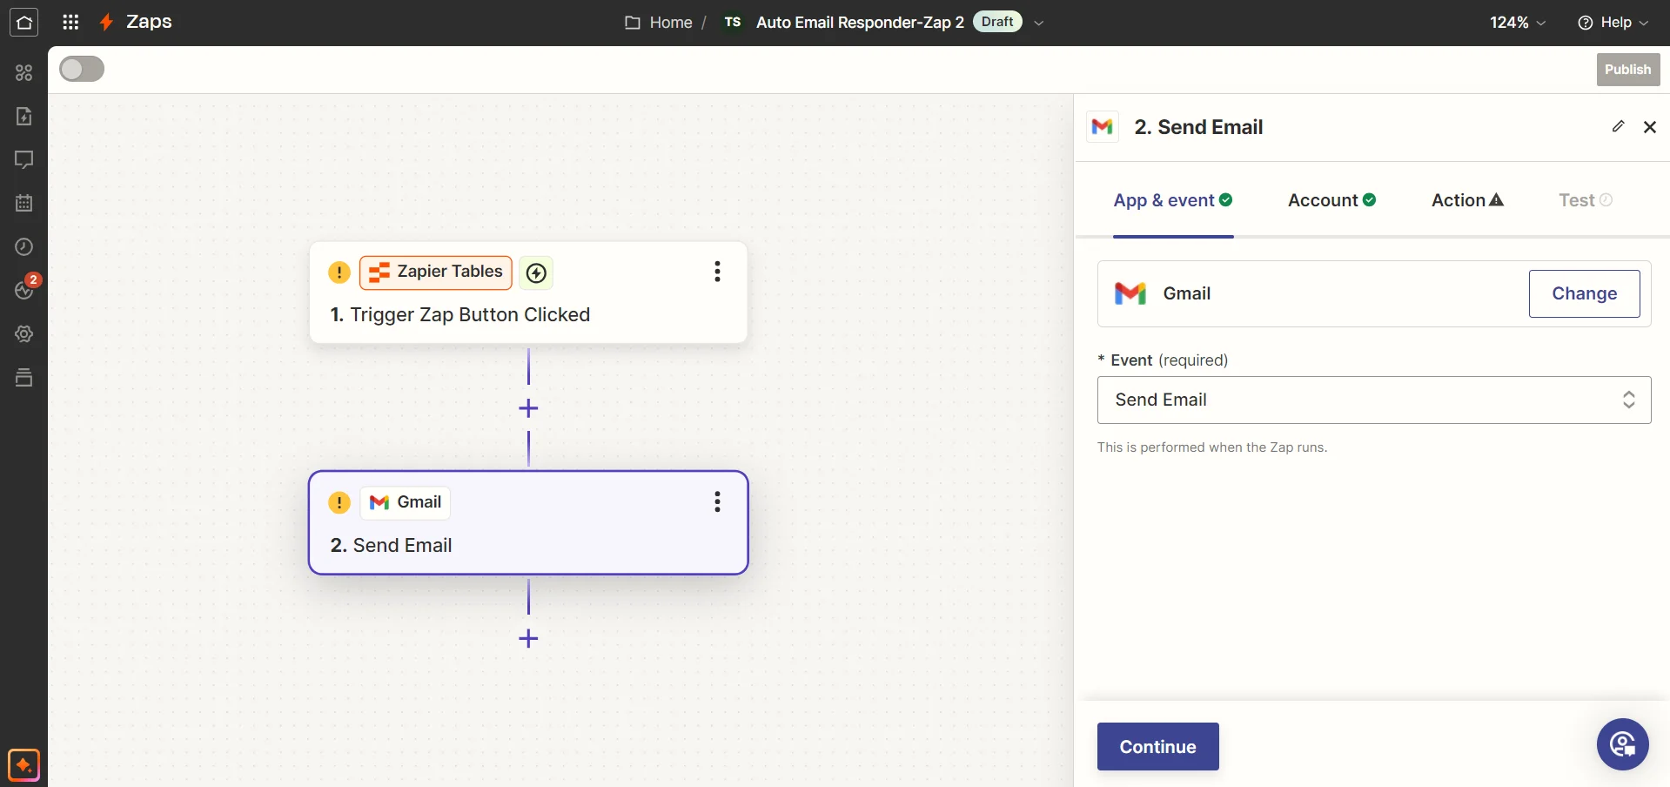Expand the Help menu
This screenshot has width=1670, height=787.
point(1613,23)
